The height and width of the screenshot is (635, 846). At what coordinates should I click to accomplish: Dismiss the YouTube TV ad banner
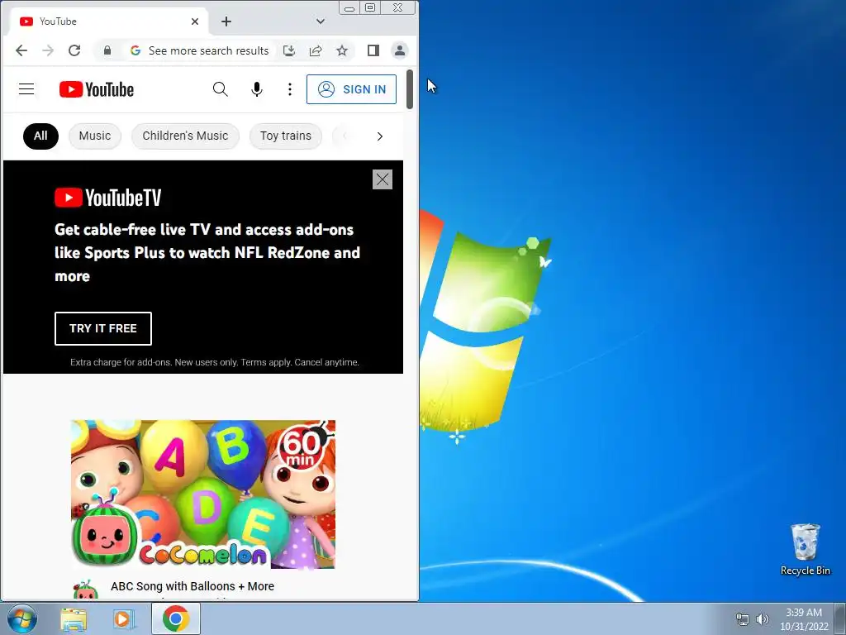(383, 179)
